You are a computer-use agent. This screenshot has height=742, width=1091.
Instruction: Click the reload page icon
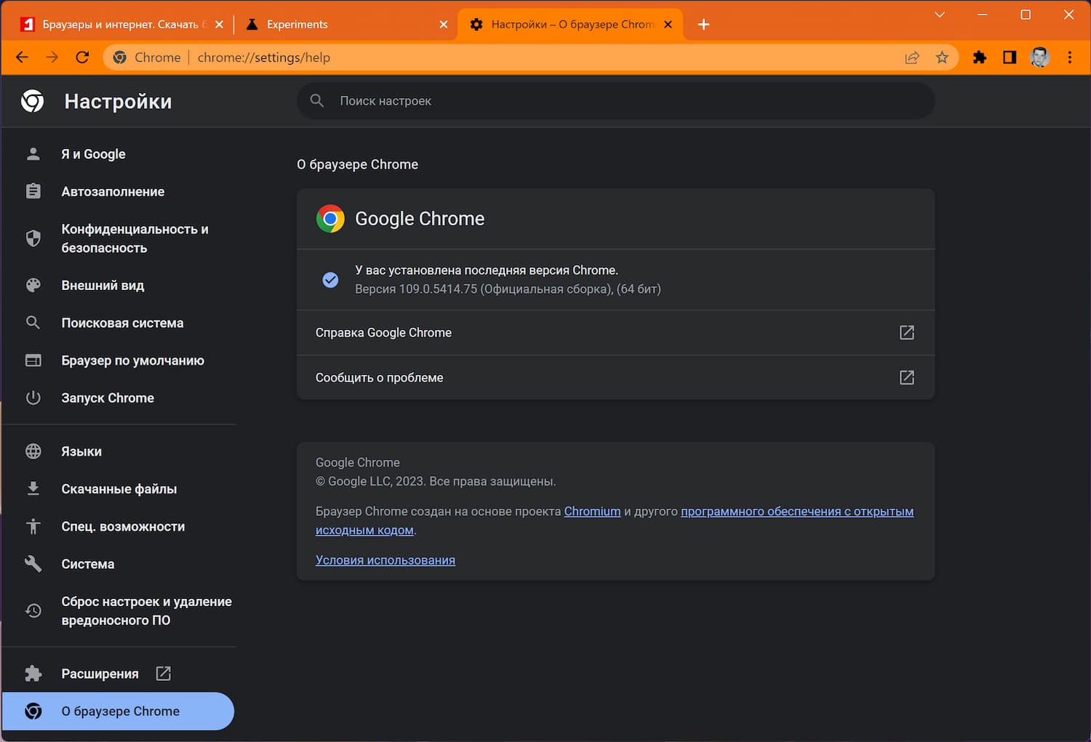[82, 57]
